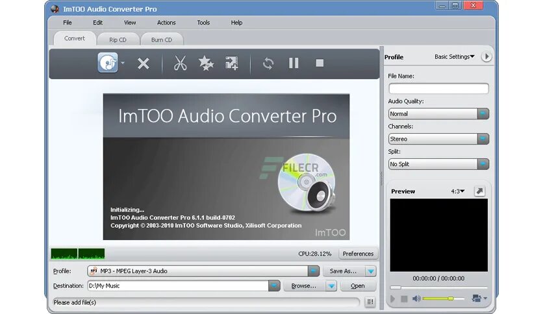Select the Clip scissors tool
This screenshot has height=314, width=543.
180,63
